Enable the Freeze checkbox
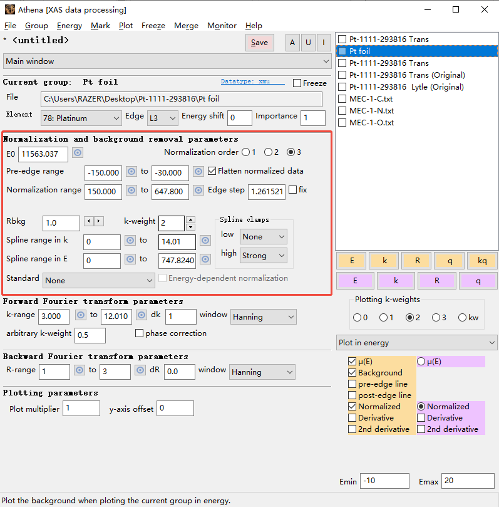 (x=297, y=83)
